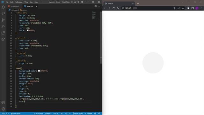Toggle the browser side panel
The width and height of the screenshot is (204, 115).
[193, 8]
